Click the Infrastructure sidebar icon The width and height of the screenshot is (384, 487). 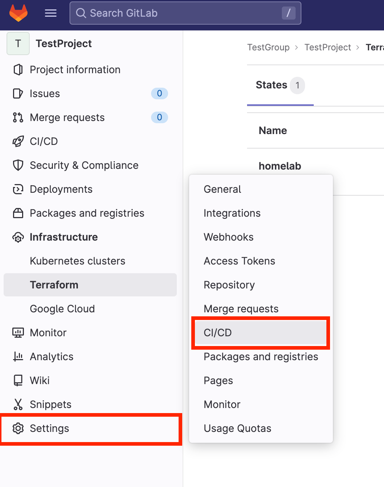point(18,237)
